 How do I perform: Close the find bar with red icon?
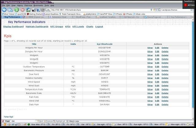pyautogui.click(x=3, y=121)
